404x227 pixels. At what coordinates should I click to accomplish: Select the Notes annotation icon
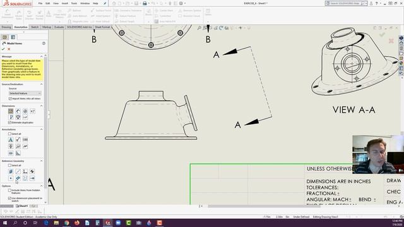[11, 140]
